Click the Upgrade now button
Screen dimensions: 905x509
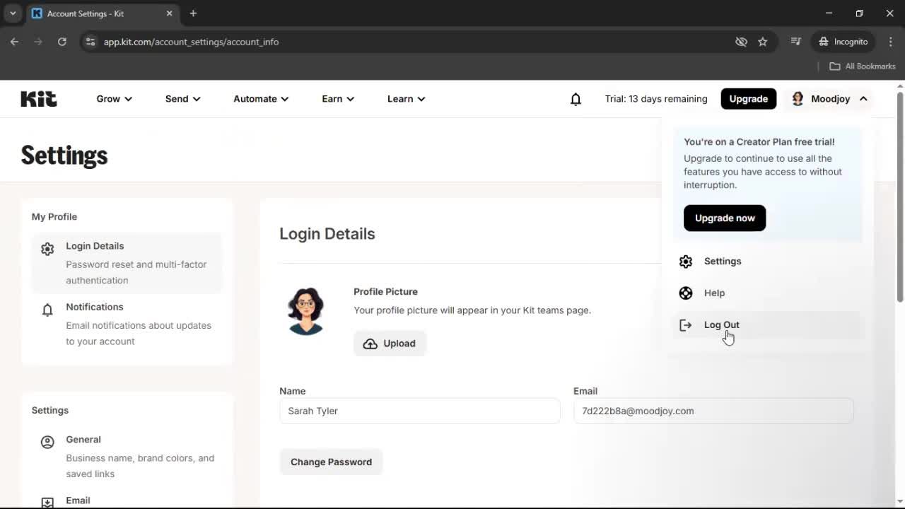tap(724, 218)
